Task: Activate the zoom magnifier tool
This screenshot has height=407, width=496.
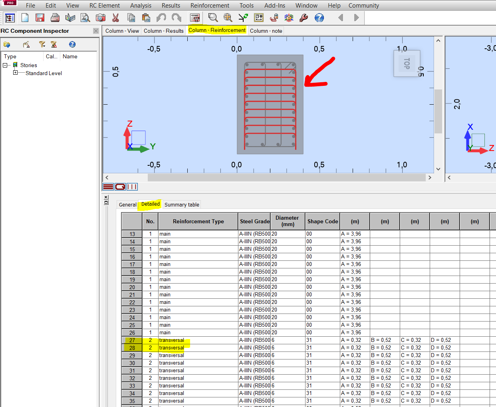Action: coord(213,18)
